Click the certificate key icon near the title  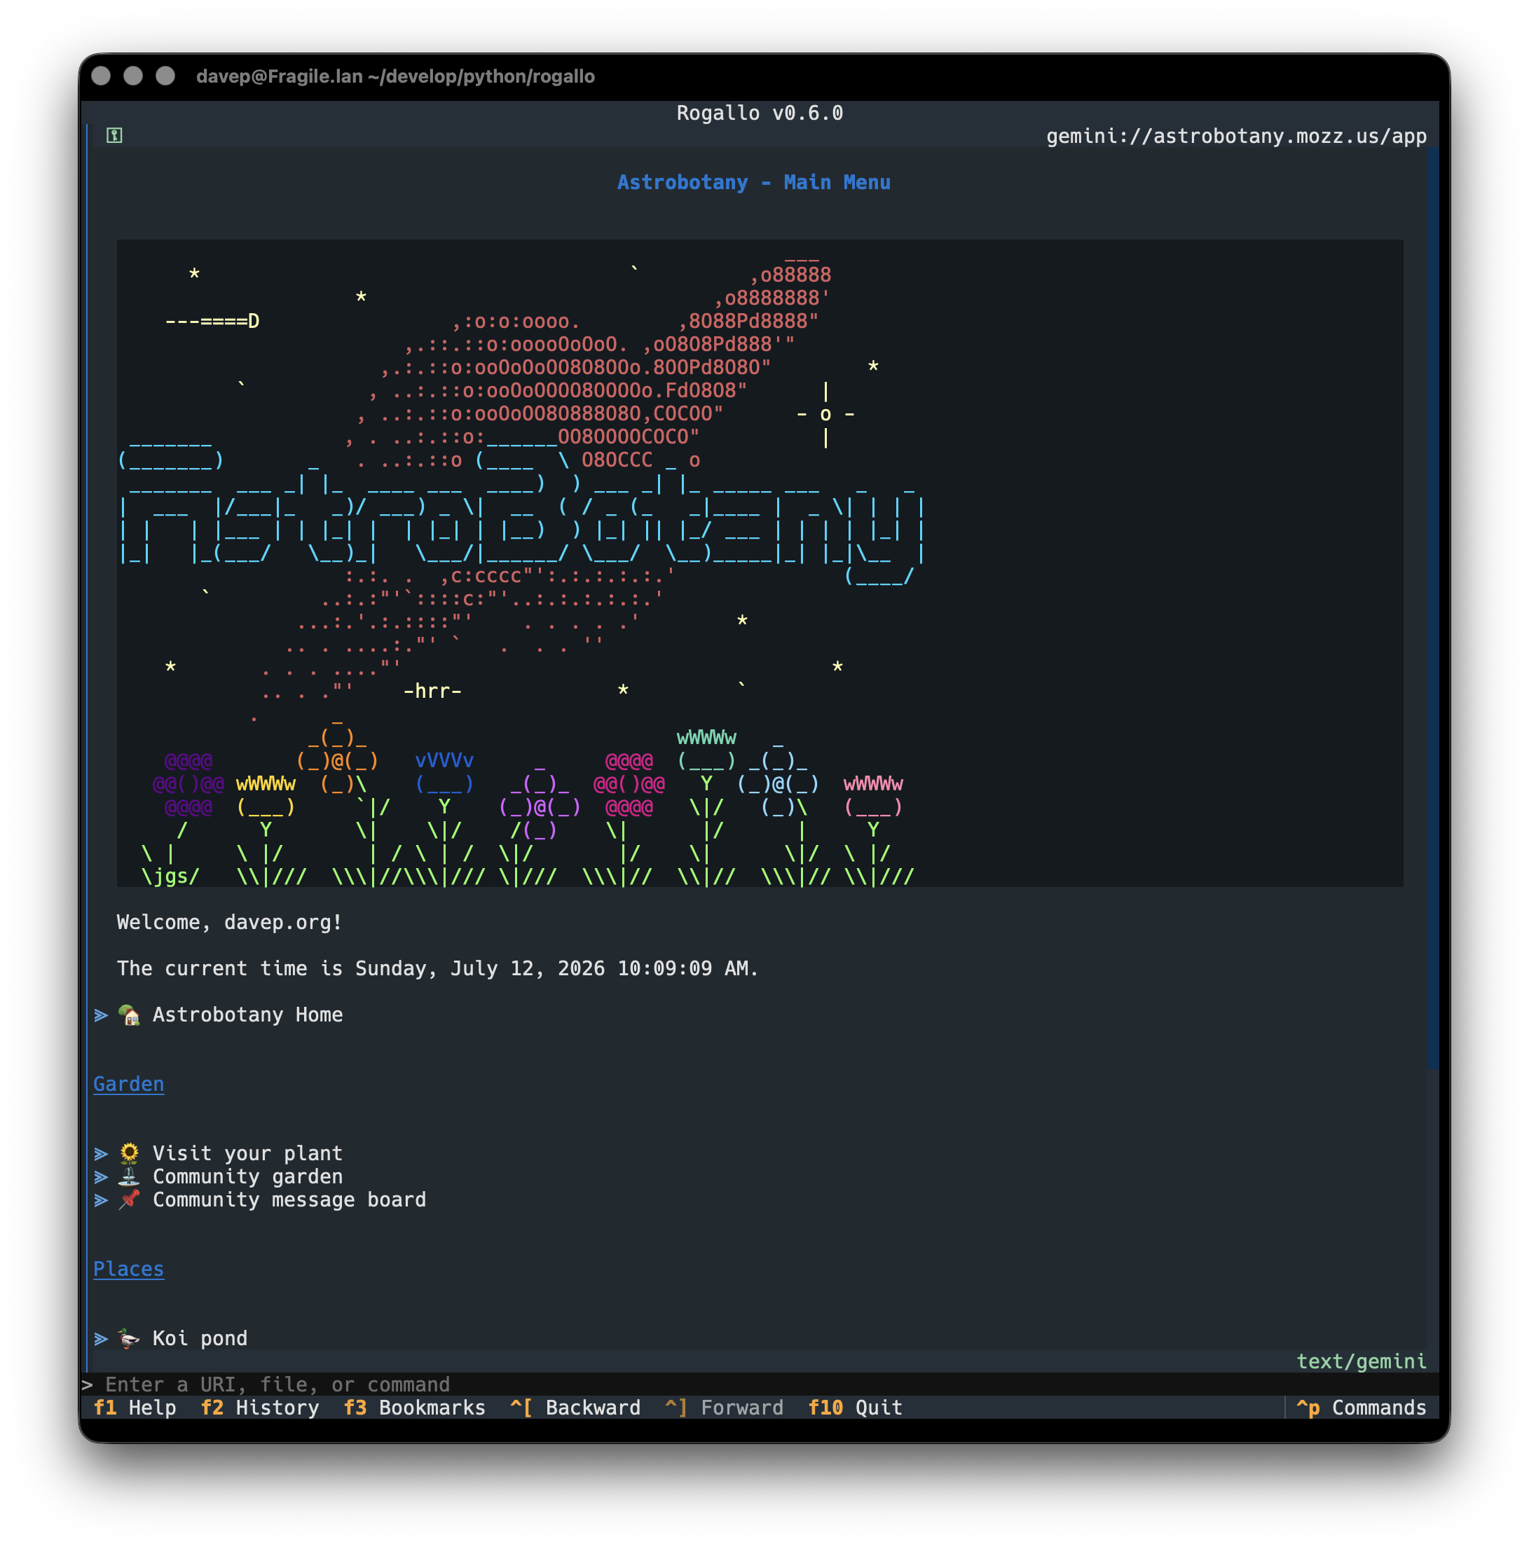click(x=114, y=135)
